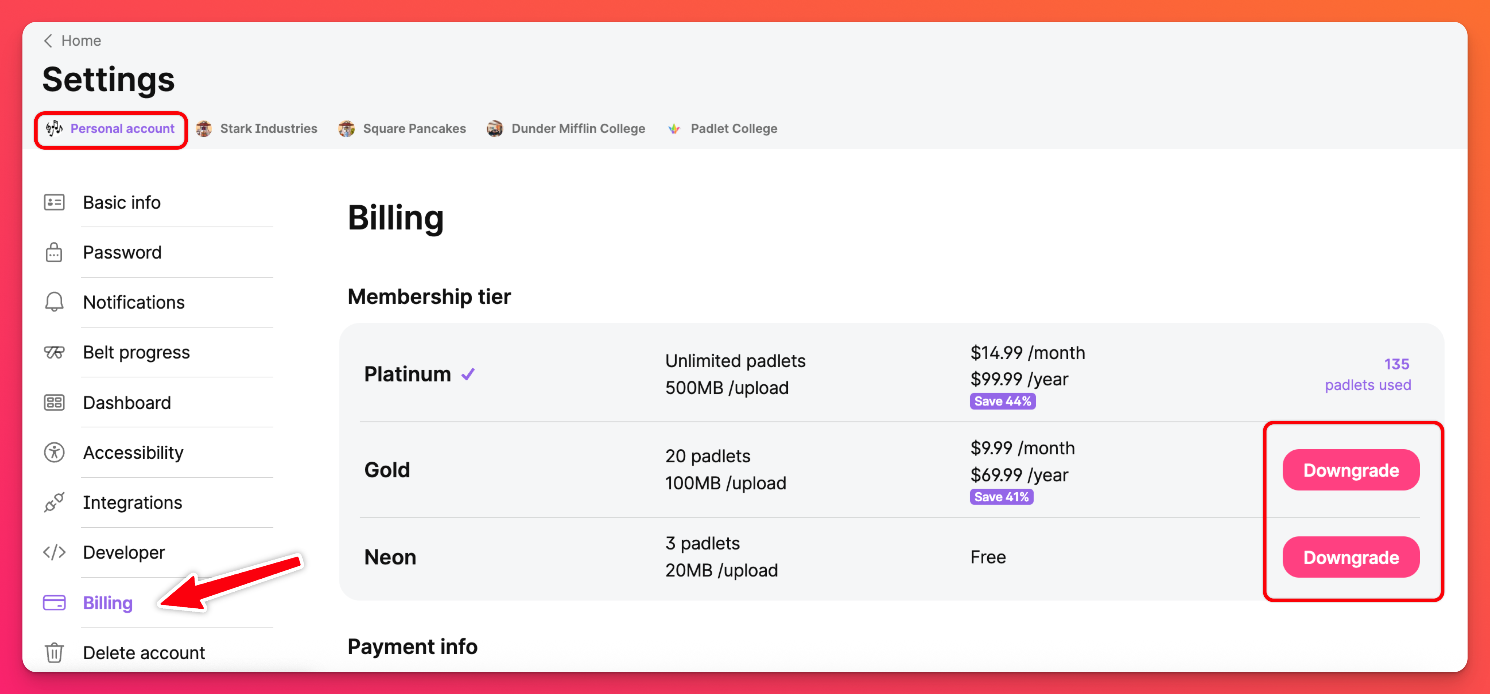Click the Delete account trash icon
This screenshot has height=694, width=1490.
[54, 652]
